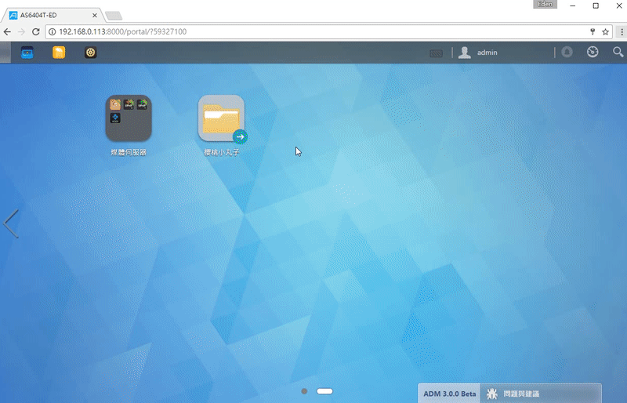Open saved password key icon
Viewport: 627px width, 403px height.
(593, 31)
